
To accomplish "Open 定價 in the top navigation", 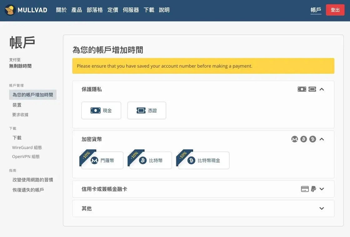I will point(113,10).
